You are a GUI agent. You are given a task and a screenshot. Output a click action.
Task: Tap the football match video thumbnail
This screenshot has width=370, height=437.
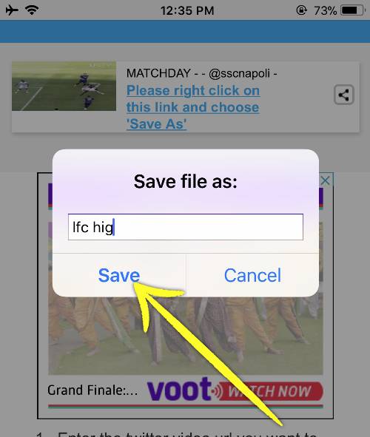tap(64, 86)
